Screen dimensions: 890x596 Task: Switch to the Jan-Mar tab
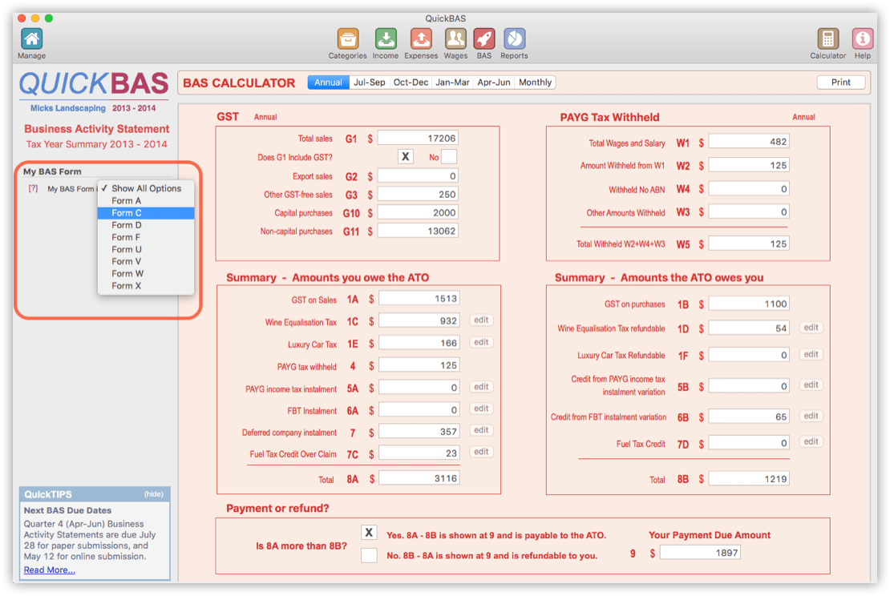pyautogui.click(x=452, y=83)
